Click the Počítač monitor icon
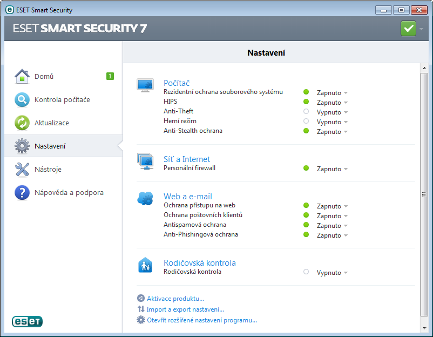The width and height of the screenshot is (433, 337). (145, 85)
